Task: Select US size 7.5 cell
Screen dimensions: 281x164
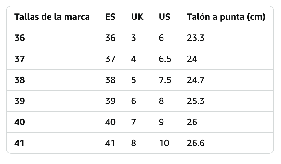Action: click(x=165, y=80)
